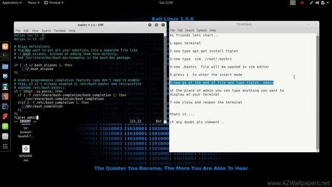Open the Files folder icon in the dock
This screenshot has width=332, height=187.
point(5,66)
